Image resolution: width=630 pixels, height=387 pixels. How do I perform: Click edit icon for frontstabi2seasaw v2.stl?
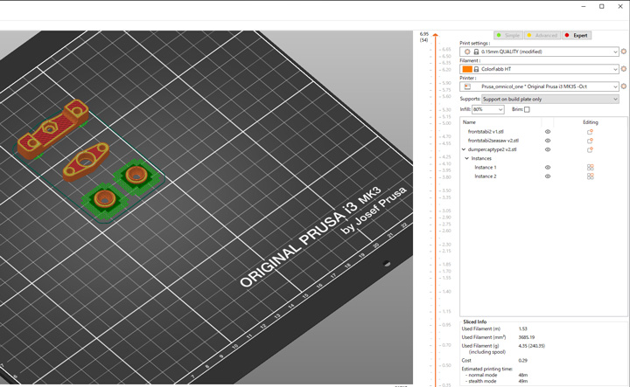[x=590, y=141]
